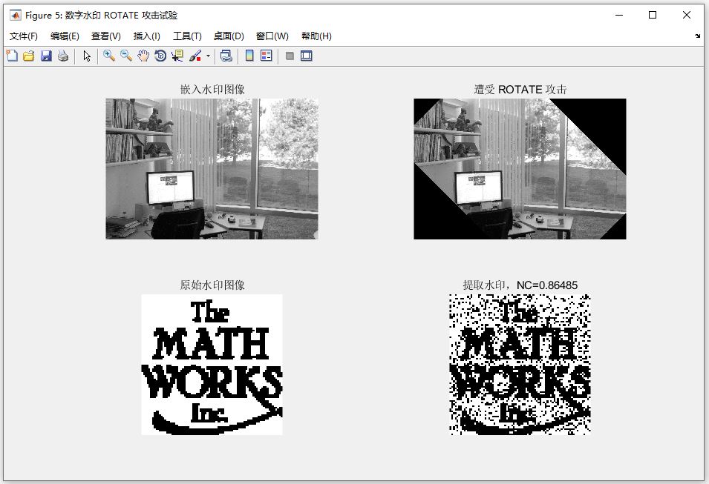Activate the Zoom Out magnifier tool
Screen dimensions: 709x484
pos(126,56)
